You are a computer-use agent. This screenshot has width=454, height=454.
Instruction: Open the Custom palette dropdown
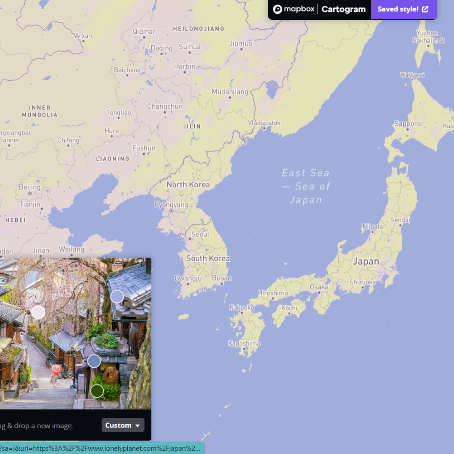pyautogui.click(x=123, y=425)
